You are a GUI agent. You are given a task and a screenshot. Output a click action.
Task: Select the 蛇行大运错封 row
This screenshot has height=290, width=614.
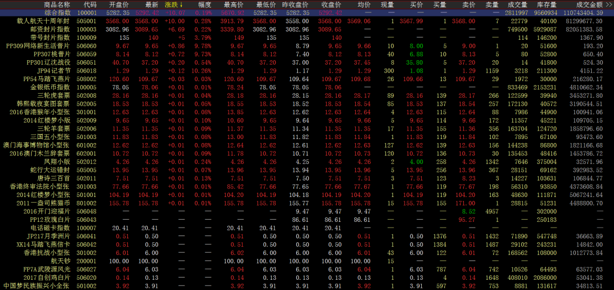pos(307,170)
